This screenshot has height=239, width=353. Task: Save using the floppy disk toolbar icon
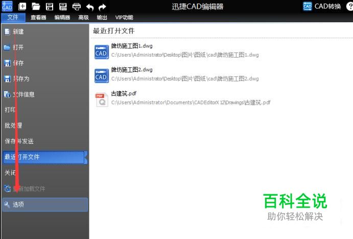click(x=50, y=7)
